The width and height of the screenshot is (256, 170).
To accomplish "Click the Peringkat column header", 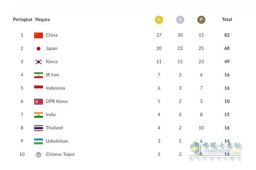I will (23, 20).
